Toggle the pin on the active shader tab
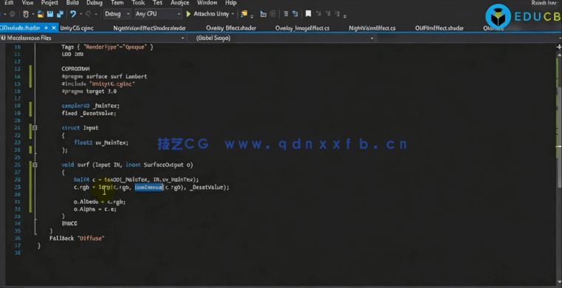Viewport: 562px width, 288px height. 47,27
